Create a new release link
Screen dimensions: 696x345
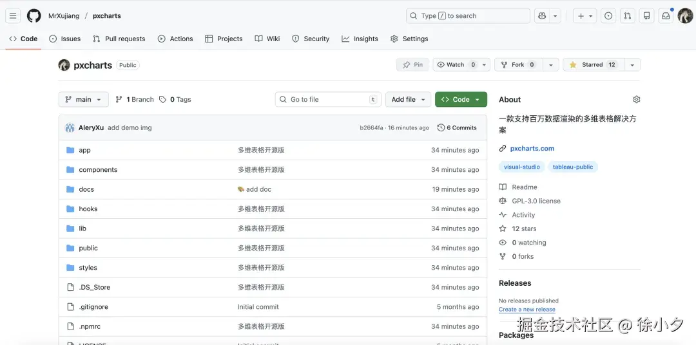(x=527, y=310)
